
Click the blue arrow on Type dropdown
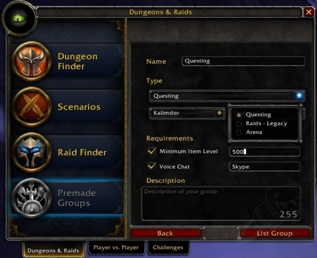(299, 96)
